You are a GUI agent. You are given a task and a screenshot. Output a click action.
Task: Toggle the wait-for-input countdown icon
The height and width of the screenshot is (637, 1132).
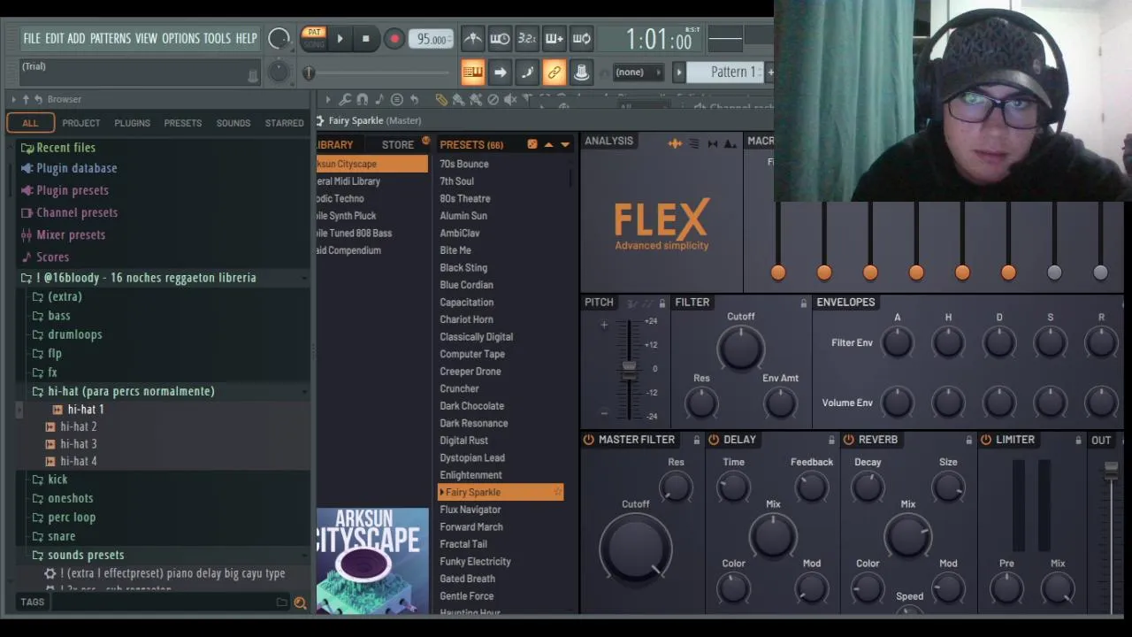[x=500, y=39]
